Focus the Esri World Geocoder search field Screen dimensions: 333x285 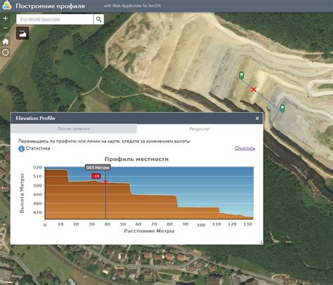[55, 20]
